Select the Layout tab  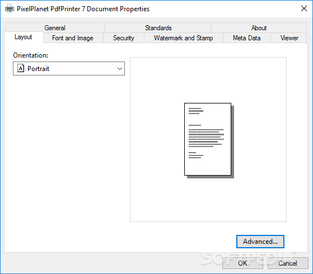coord(24,37)
